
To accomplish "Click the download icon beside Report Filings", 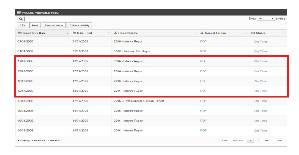I will [x=202, y=33].
